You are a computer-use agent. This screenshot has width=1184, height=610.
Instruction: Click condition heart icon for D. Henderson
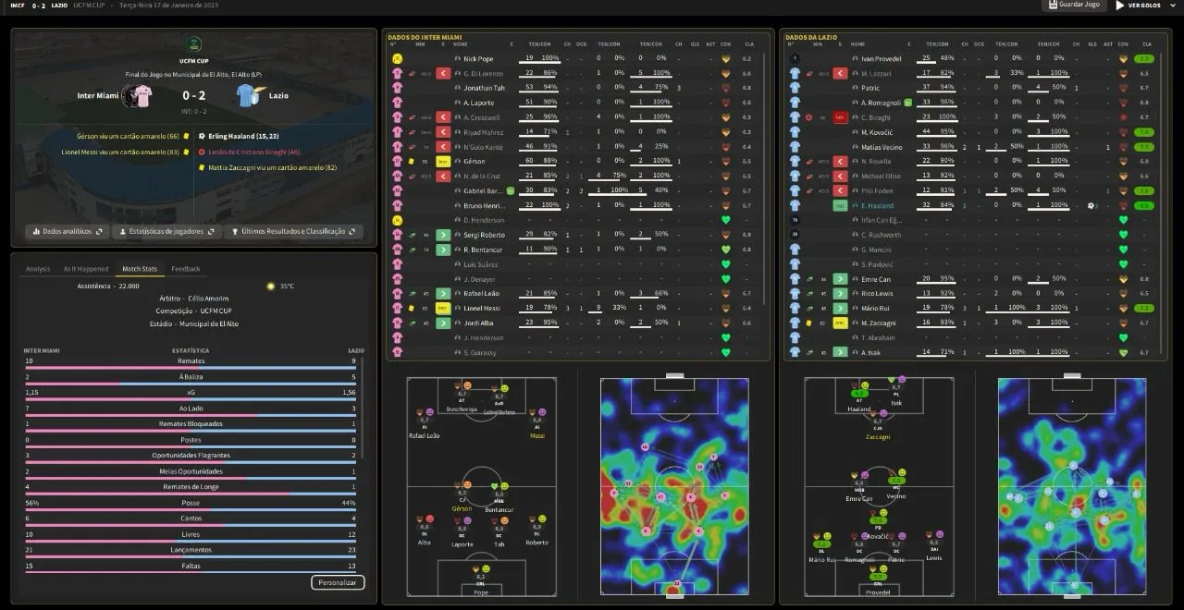point(726,220)
